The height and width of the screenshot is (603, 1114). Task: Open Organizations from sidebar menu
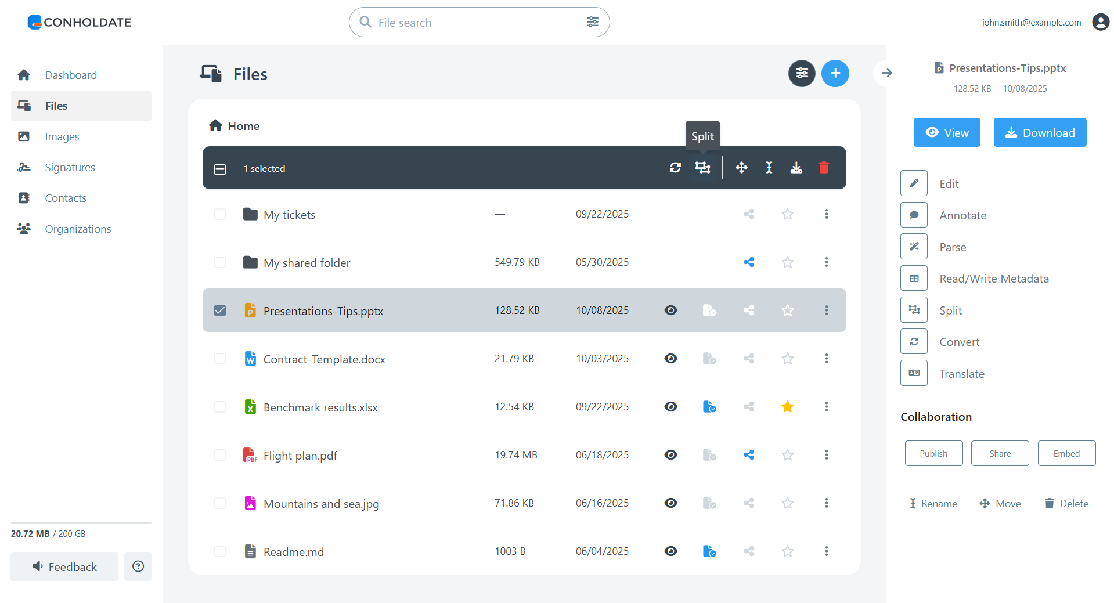pyautogui.click(x=78, y=229)
